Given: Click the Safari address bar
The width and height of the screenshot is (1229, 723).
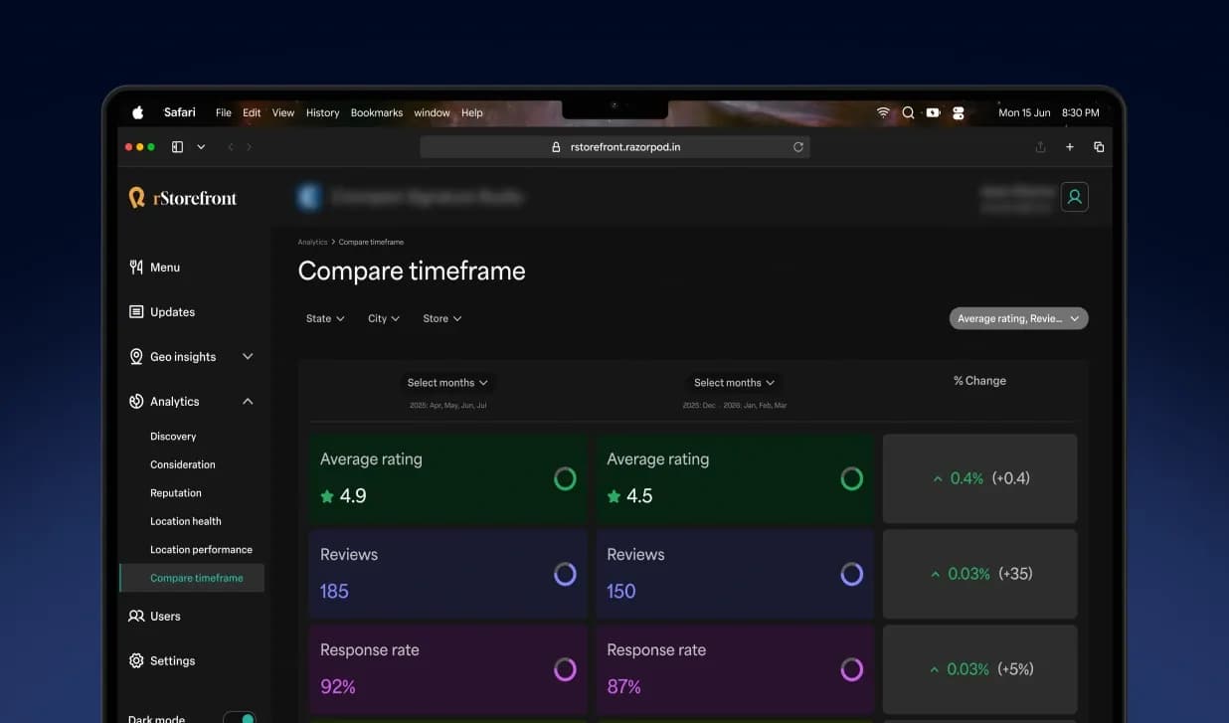Looking at the screenshot, I should pyautogui.click(x=614, y=147).
